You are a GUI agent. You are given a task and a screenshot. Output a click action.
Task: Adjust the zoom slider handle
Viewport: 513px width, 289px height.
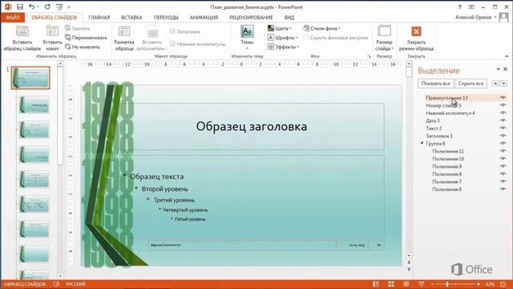447,284
